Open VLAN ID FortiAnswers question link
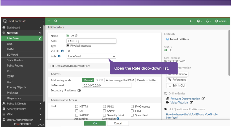Viewport: 232px width, 129px height. point(192,116)
